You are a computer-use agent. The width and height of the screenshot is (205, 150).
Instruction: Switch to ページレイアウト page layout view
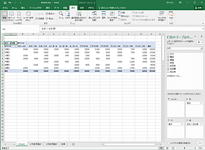(19, 16)
